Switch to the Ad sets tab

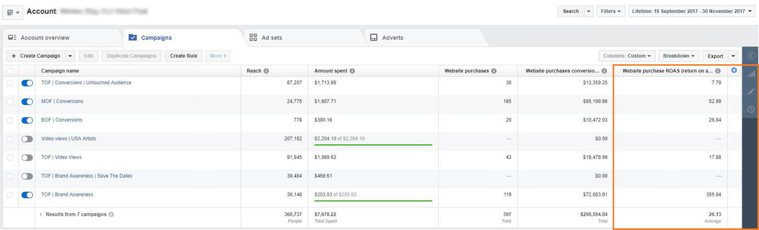coord(272,38)
